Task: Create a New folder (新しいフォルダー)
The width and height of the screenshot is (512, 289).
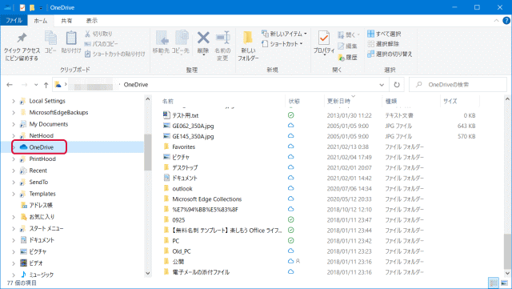Action: pyautogui.click(x=248, y=46)
